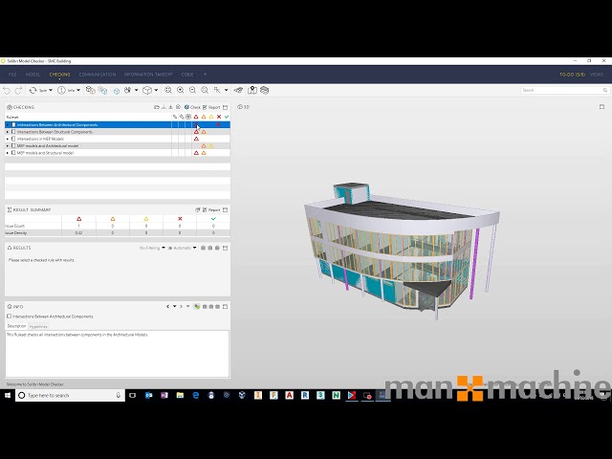Click the Spin navigation tool icon
Screen dimensions: 612x459
pyautogui.click(x=33, y=90)
